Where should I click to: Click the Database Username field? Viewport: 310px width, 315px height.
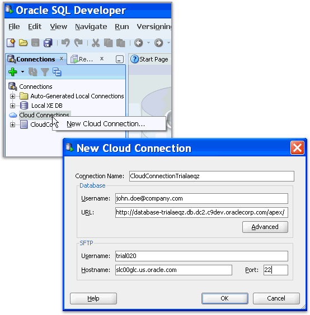[201, 198]
